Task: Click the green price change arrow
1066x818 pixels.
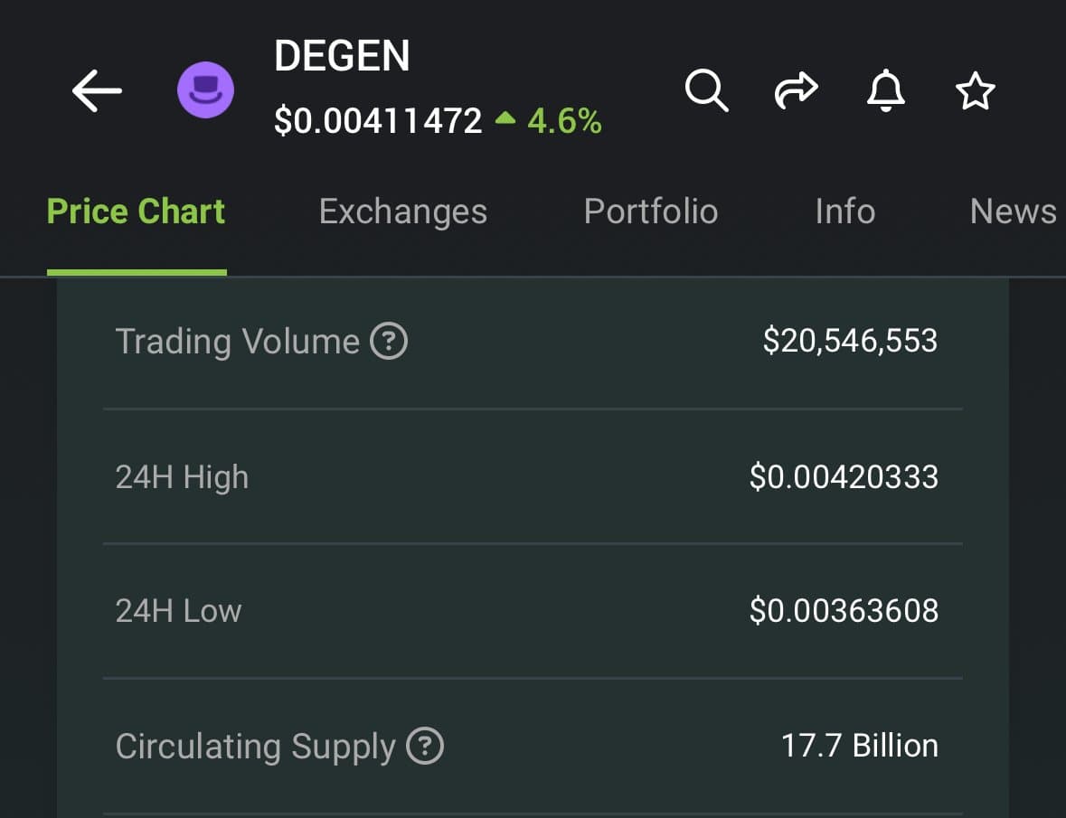Action: [x=506, y=118]
